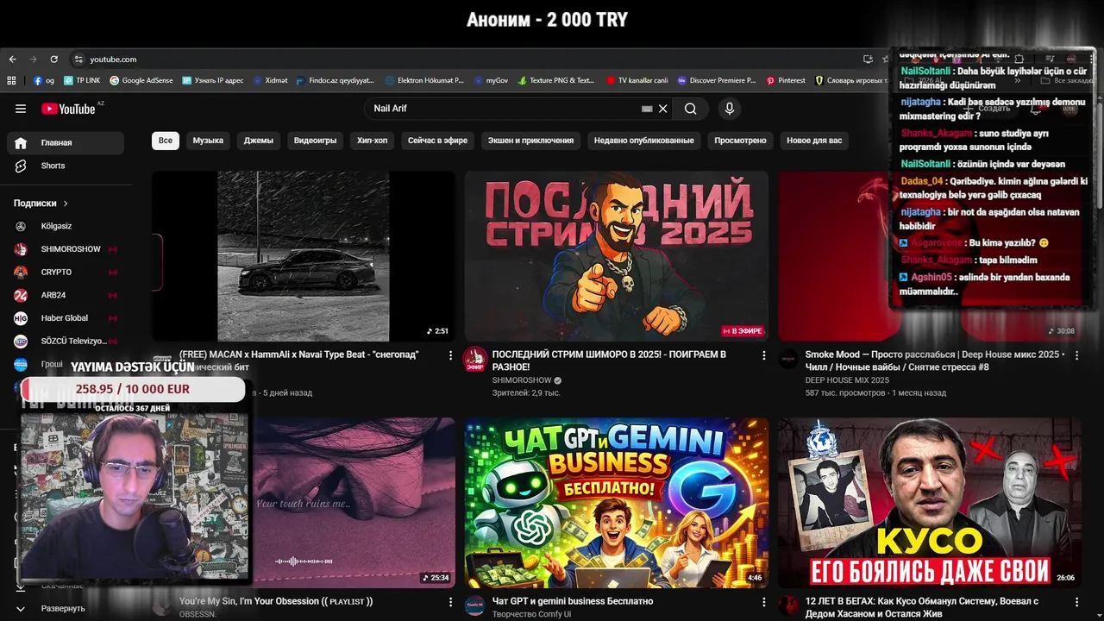The width and height of the screenshot is (1104, 621).
Task: Select the Все filter chip
Action: tap(166, 141)
